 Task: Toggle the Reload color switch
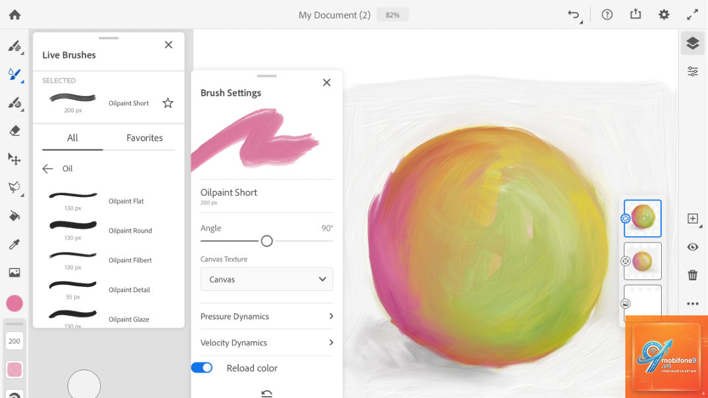pos(202,368)
